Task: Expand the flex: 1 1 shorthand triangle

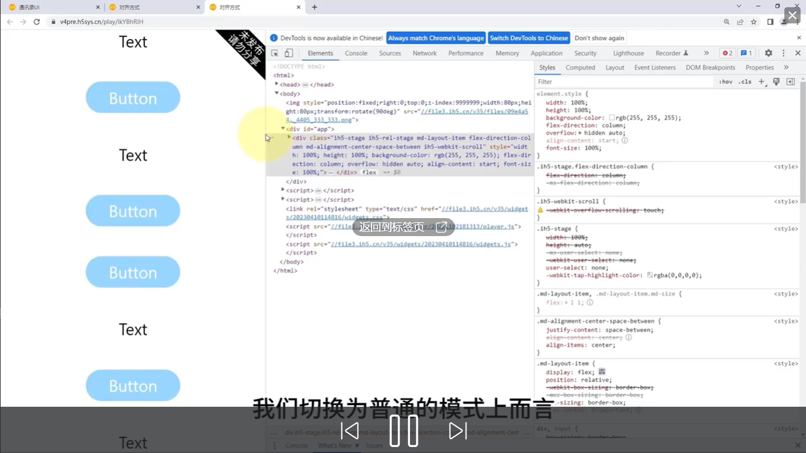Action: (565, 303)
